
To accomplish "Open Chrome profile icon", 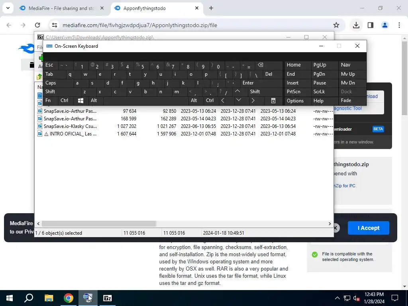I will point(385,25).
